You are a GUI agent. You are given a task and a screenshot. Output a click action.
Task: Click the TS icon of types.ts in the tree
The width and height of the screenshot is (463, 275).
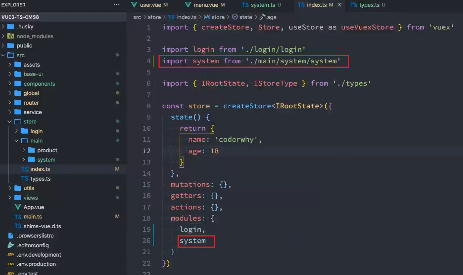tap(24, 179)
